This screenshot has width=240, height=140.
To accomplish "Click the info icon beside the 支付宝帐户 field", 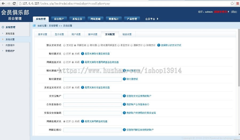I will click(124, 96).
